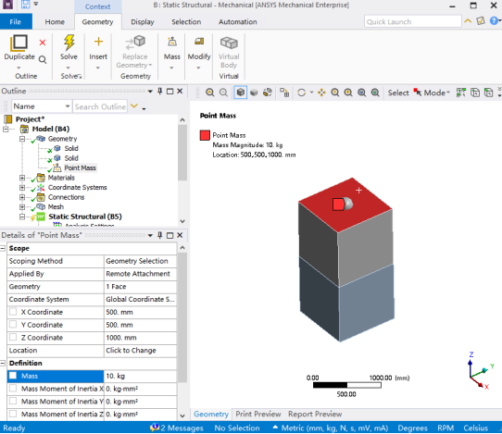Viewport: 502px width, 434px height.
Task: Switch to the Selection ribbon tab
Action: point(186,22)
